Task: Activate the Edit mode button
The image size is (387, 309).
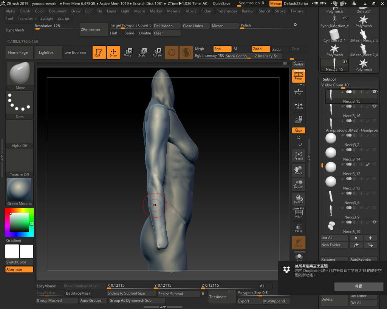Action: [99, 52]
